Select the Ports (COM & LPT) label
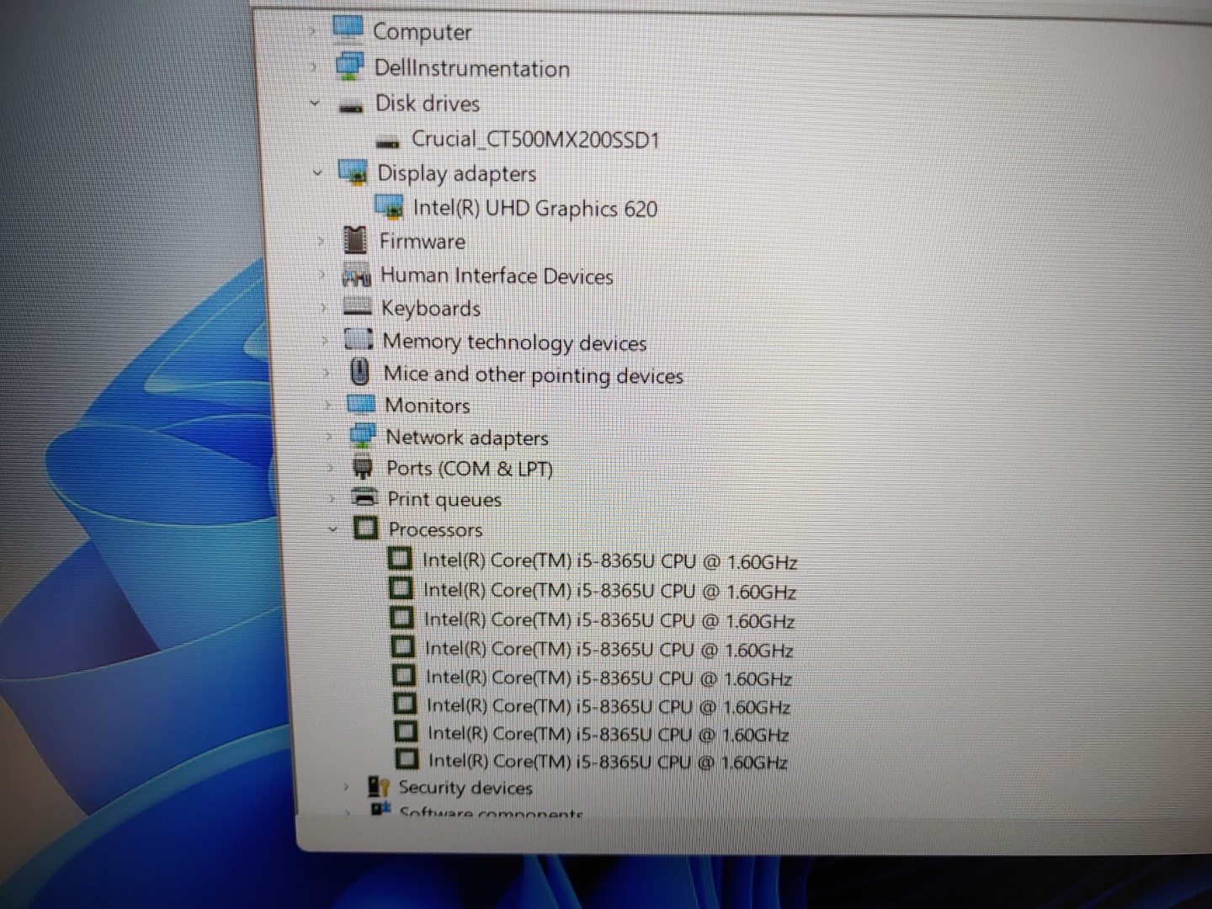This screenshot has width=1212, height=909. pyautogui.click(x=470, y=469)
